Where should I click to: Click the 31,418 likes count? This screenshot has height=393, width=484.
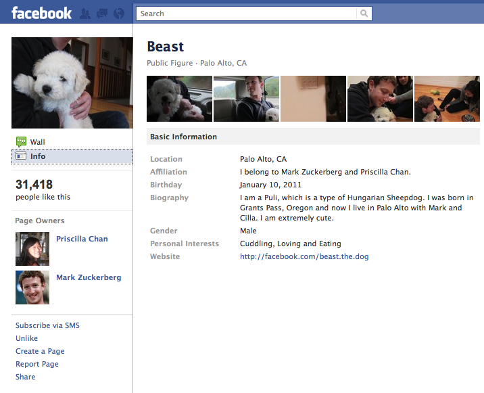coord(34,185)
